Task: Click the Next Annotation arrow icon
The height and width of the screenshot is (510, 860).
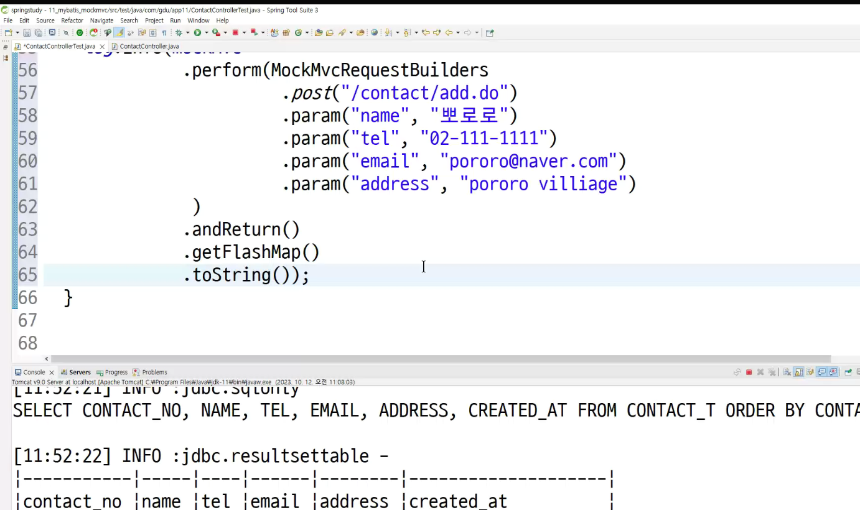Action: tap(388, 32)
